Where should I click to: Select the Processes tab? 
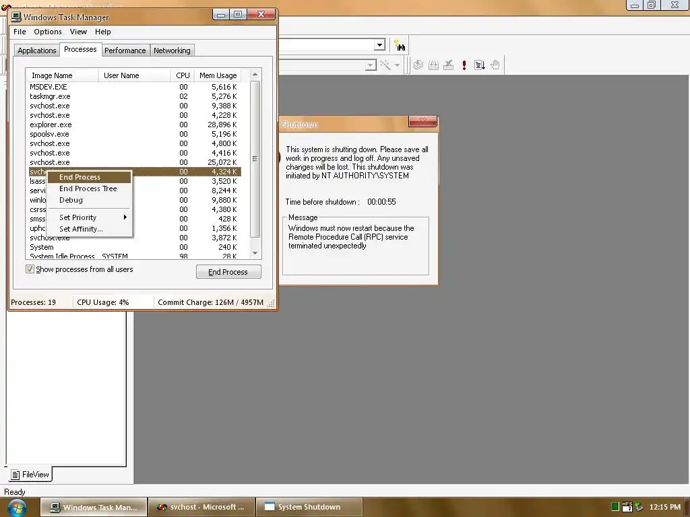(80, 49)
